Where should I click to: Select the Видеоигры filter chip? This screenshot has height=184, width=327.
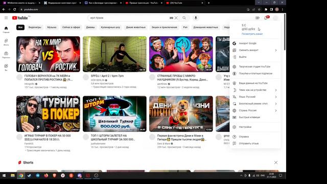pyautogui.click(x=35, y=27)
